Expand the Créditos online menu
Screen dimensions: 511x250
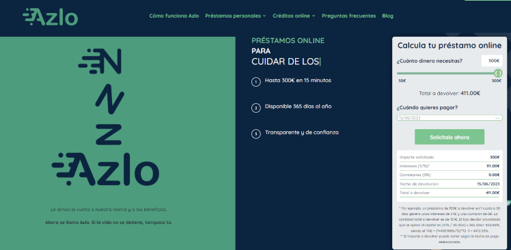294,16
